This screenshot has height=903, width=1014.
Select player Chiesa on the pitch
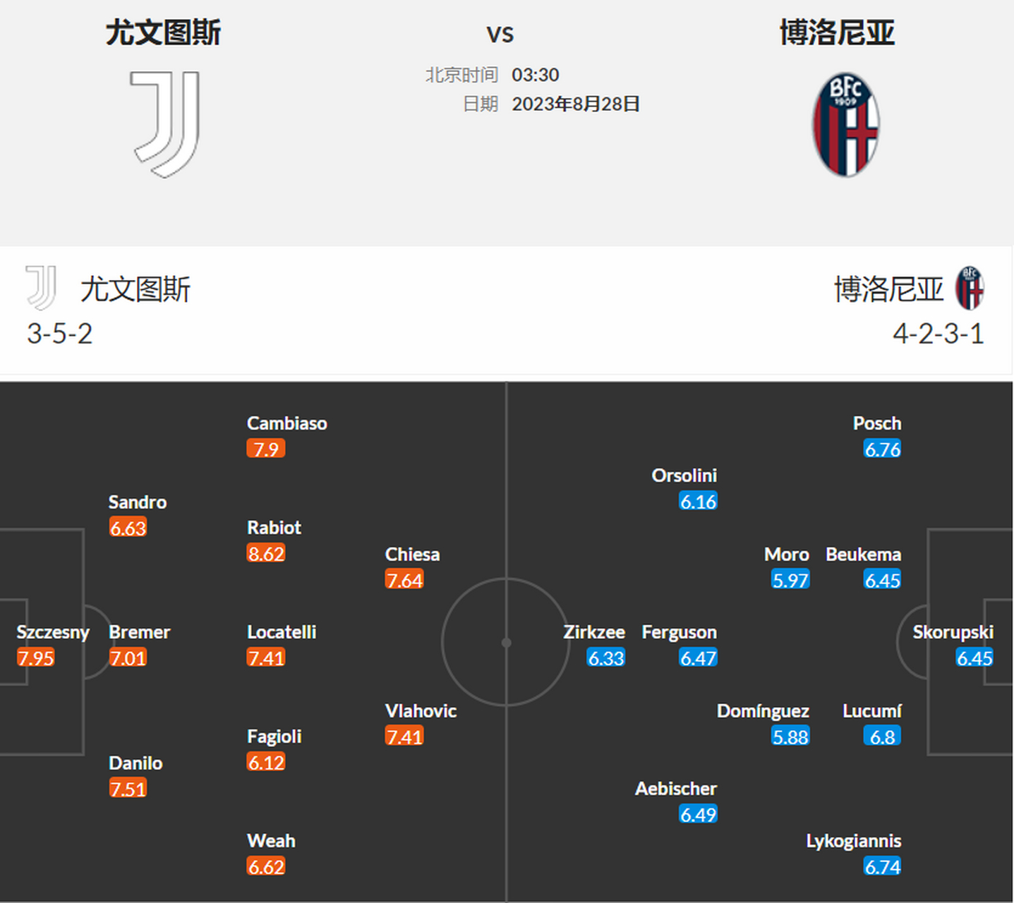[412, 554]
